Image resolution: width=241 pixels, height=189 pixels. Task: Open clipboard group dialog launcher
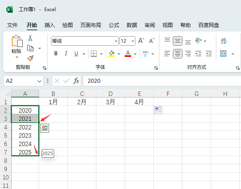[x=45, y=68]
